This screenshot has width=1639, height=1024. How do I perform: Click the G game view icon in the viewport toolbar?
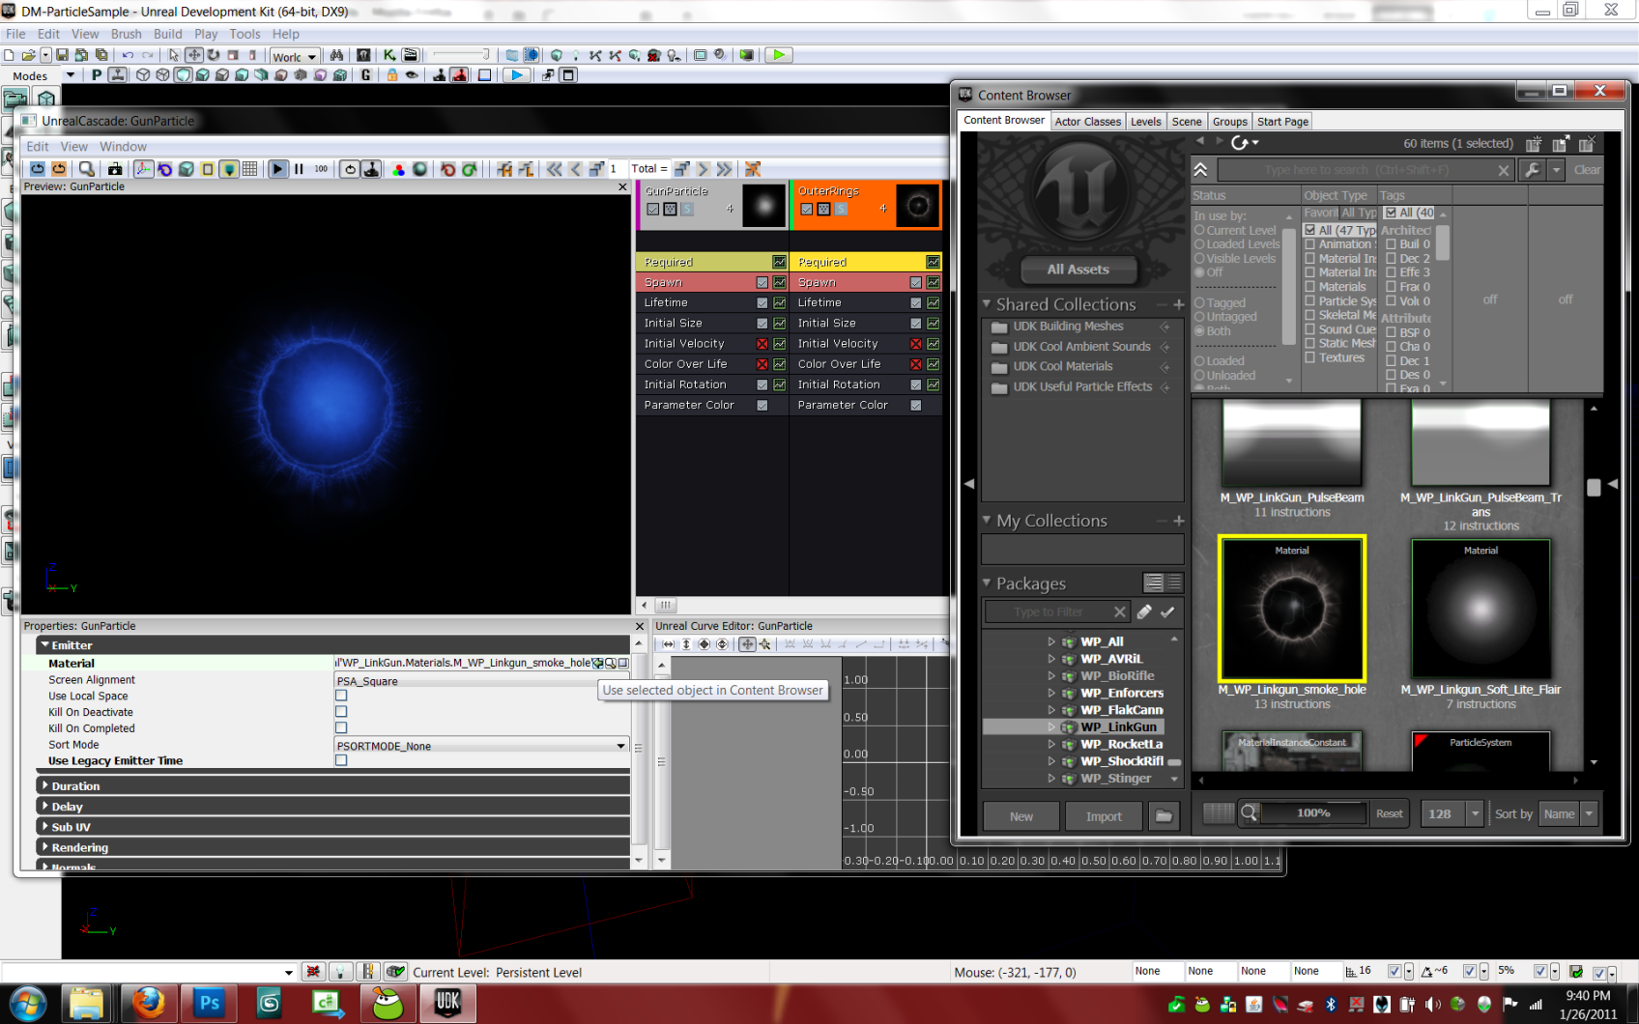click(365, 74)
